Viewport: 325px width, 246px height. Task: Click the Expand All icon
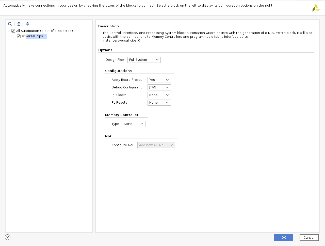tap(28, 24)
